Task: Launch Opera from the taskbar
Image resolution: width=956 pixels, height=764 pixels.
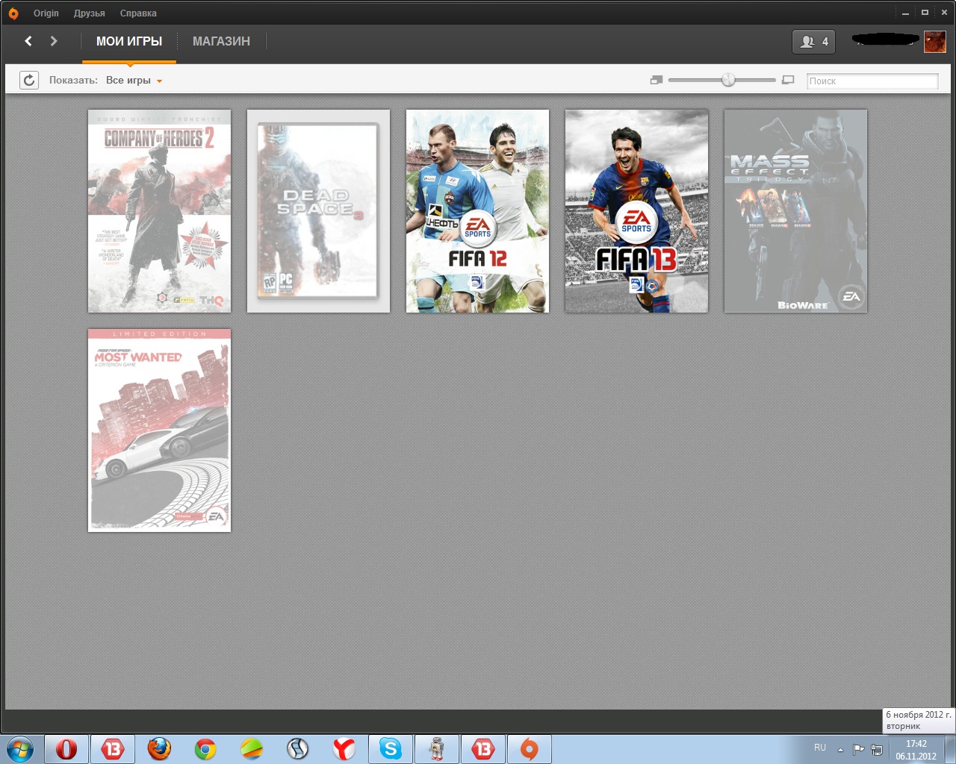Action: tap(66, 748)
